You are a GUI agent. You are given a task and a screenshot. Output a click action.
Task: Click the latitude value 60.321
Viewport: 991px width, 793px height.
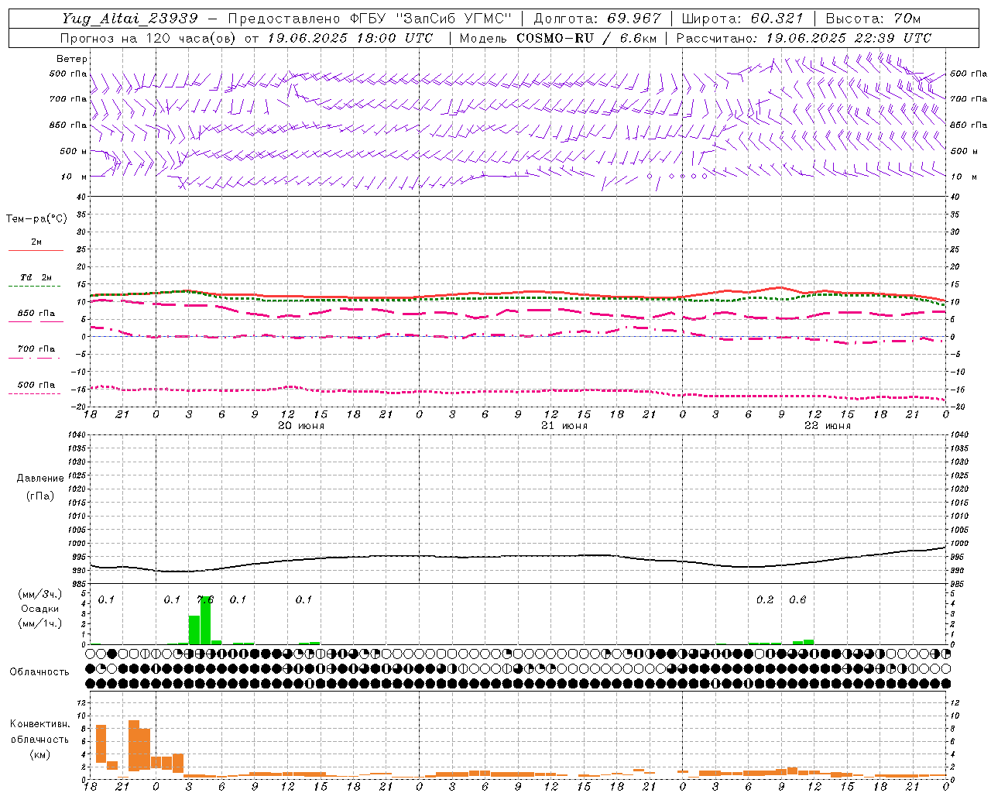click(x=777, y=18)
